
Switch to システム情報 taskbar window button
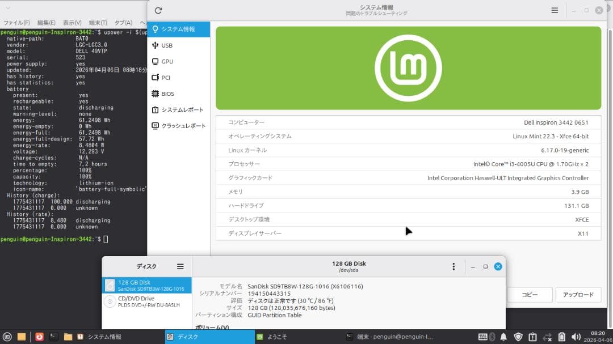click(x=119, y=337)
